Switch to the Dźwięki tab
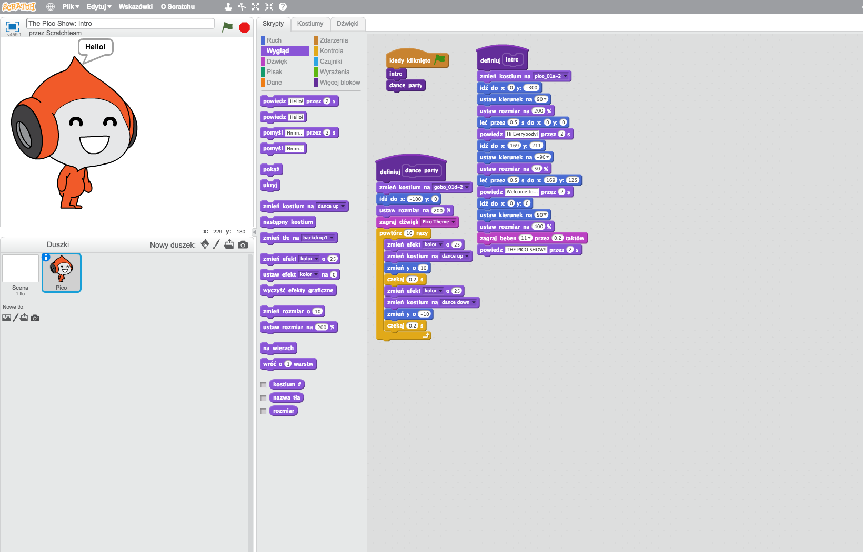The image size is (863, 552). (x=348, y=24)
